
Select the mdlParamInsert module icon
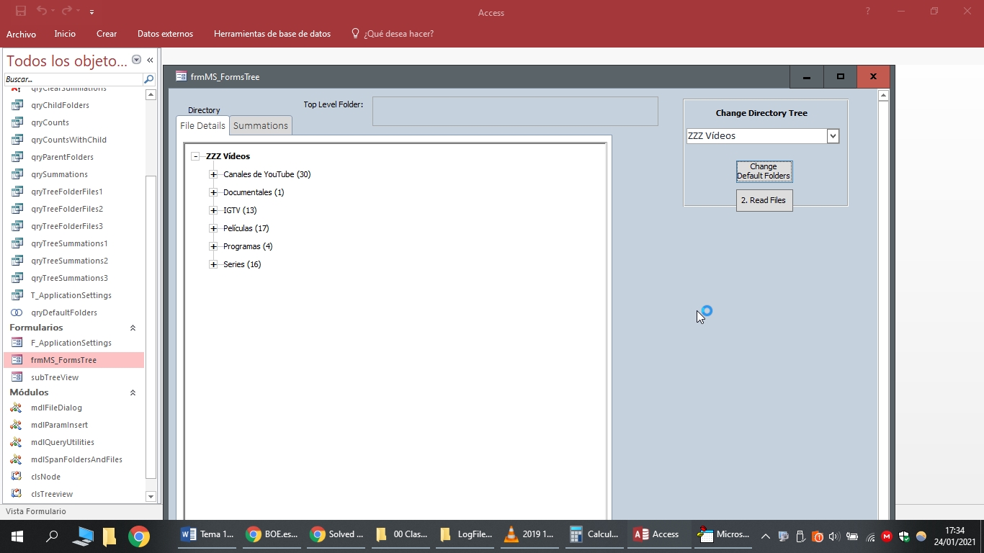pos(17,425)
